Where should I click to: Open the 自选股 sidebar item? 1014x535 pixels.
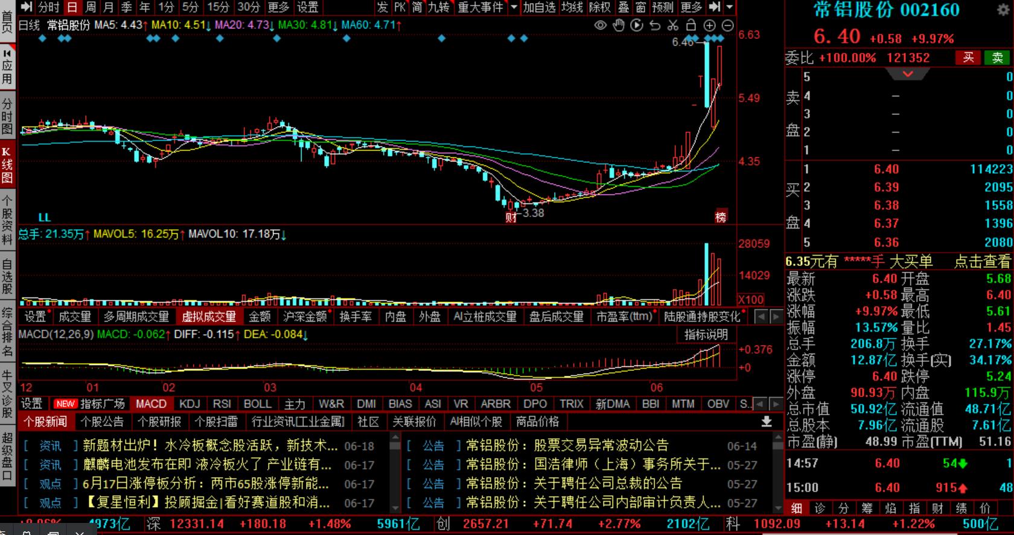pos(7,277)
